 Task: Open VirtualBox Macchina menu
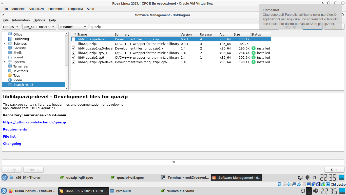click(x=18, y=9)
